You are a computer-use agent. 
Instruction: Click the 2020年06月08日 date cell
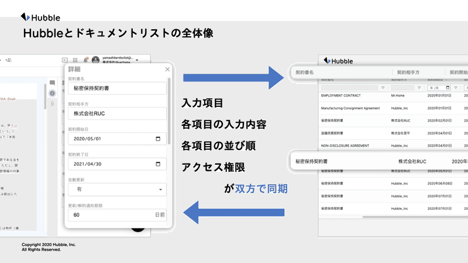[x=440, y=184]
